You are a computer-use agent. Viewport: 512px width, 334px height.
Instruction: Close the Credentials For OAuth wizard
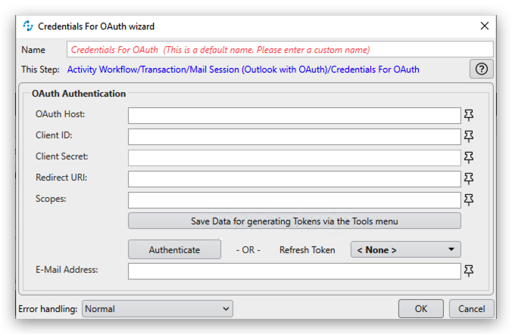(485, 26)
